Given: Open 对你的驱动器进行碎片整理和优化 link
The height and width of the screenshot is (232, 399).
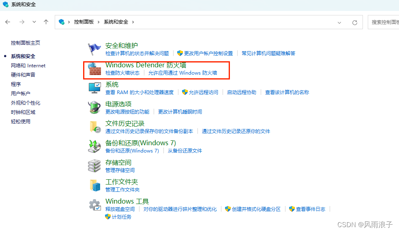Looking at the screenshot, I should pos(180,209).
